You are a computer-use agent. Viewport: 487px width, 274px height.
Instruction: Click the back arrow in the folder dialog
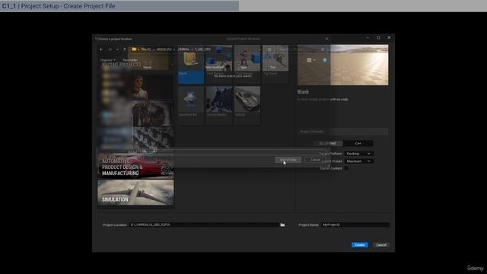[101, 49]
